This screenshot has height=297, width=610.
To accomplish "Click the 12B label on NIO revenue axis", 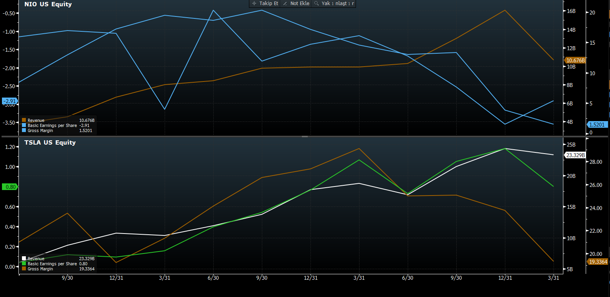I will coord(571,48).
